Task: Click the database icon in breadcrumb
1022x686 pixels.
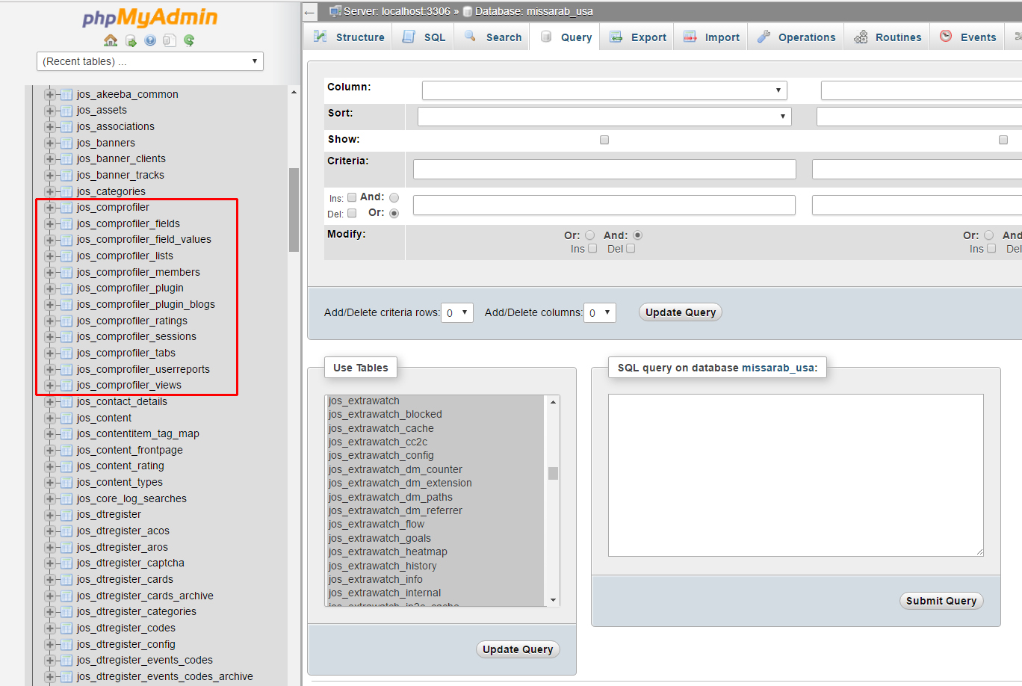Action: [x=467, y=11]
